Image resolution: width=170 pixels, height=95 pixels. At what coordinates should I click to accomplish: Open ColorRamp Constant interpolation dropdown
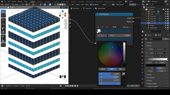pyautogui.click(x=127, y=27)
